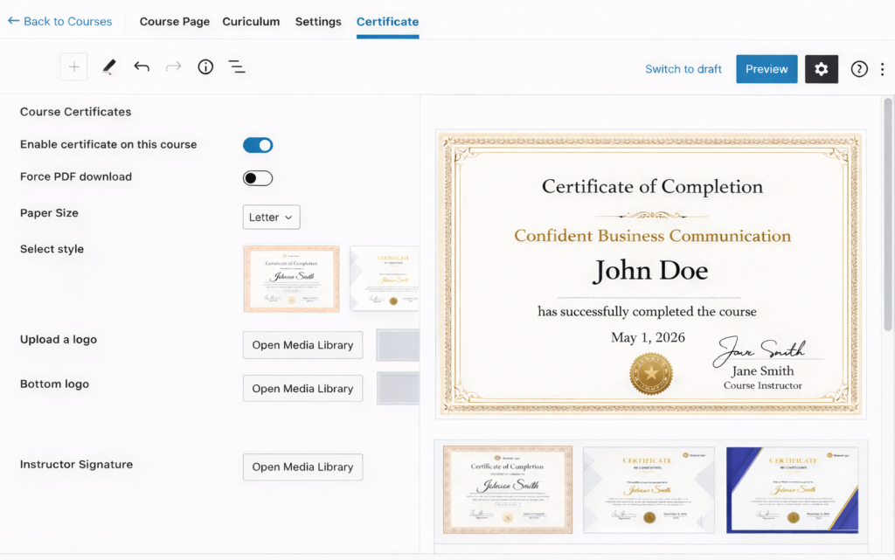Undo the last change
The image size is (895, 560).
(x=142, y=66)
